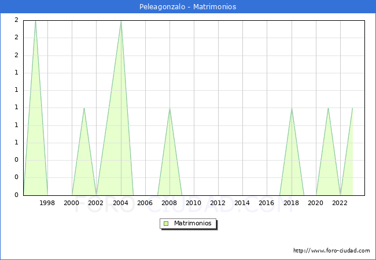The width and height of the screenshot is (376, 260).
Task: Click the chart title Peleagonzalo - Matrimonios
Action: (x=188, y=7)
